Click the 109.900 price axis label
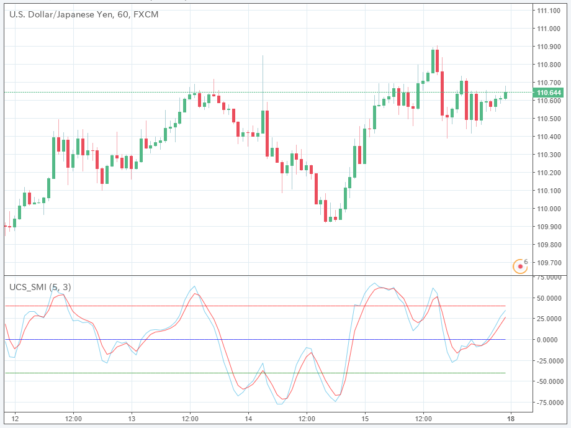Viewport: 571px width, 428px height. coord(549,227)
